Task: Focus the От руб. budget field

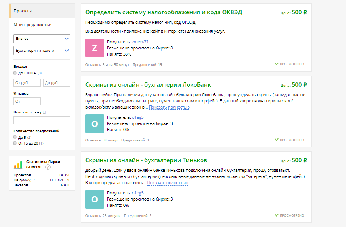Action: click(27, 83)
